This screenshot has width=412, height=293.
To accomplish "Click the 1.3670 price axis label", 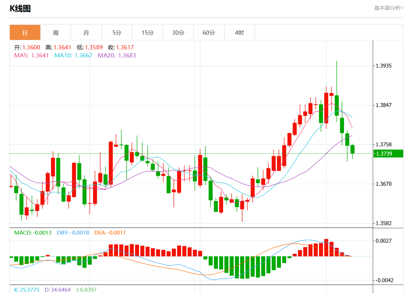I will (x=384, y=184).
